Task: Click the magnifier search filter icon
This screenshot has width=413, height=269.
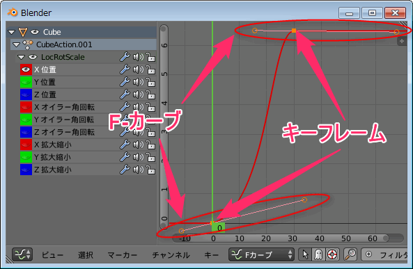Action: (x=350, y=254)
